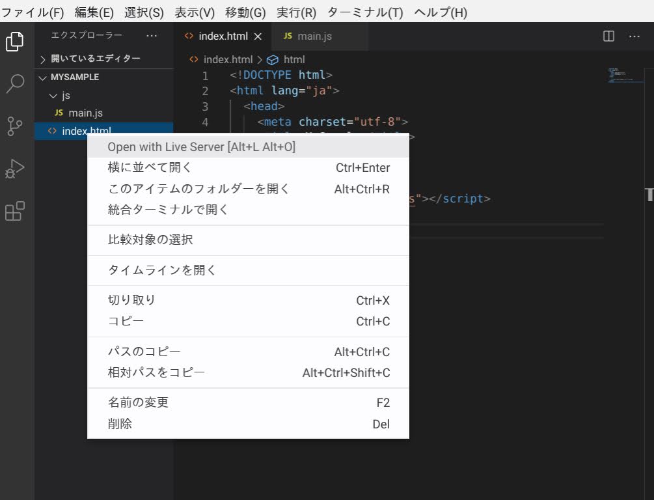Choose 名前の変更 in context menu
Image resolution: width=654 pixels, height=500 pixels.
[x=248, y=403]
